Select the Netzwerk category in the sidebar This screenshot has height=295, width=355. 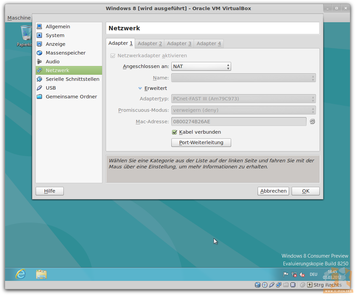(x=69, y=70)
